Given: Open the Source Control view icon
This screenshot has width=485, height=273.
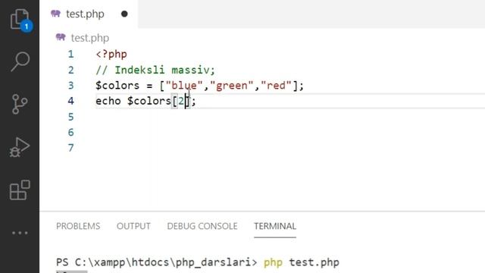Looking at the screenshot, I should point(20,104).
